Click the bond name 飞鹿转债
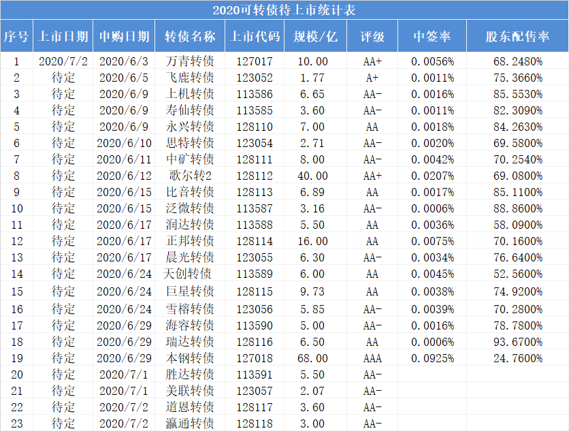569x431 pixels. coord(190,78)
